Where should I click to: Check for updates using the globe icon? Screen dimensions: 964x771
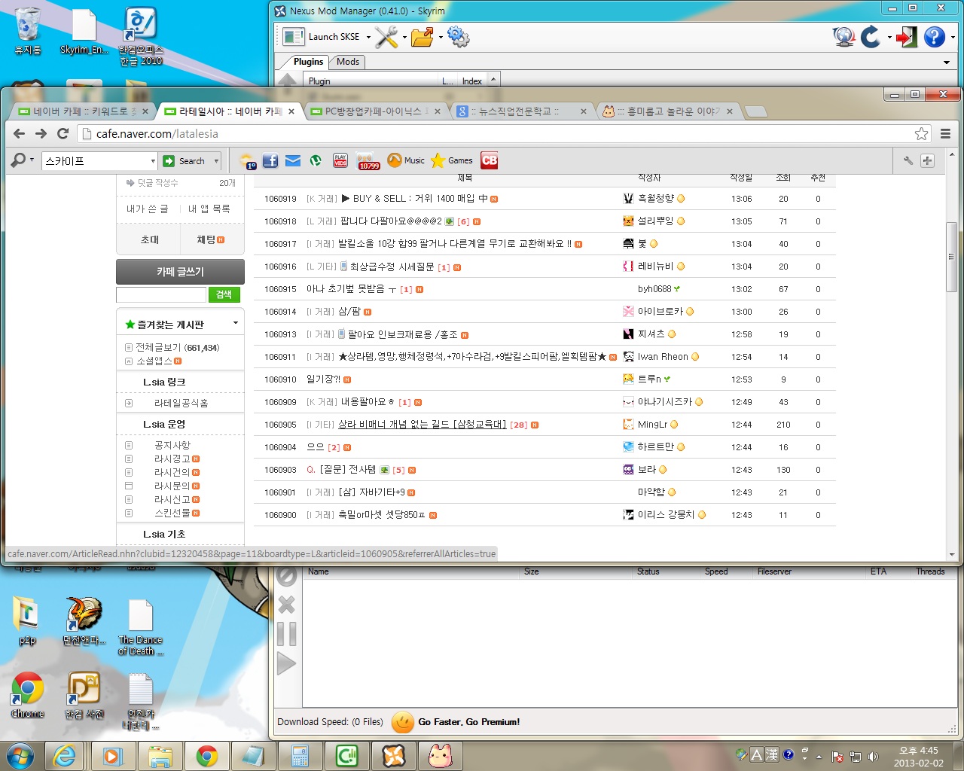coord(844,37)
